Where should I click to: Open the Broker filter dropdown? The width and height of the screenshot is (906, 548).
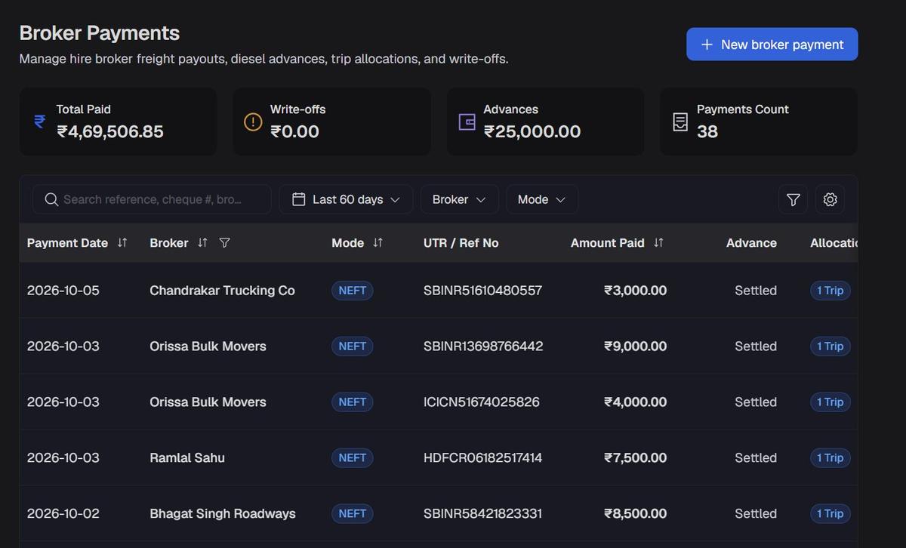[459, 199]
